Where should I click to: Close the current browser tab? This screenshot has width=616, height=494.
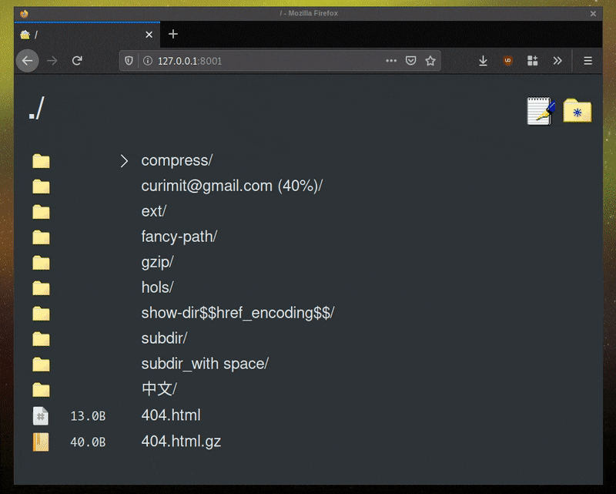(x=149, y=35)
